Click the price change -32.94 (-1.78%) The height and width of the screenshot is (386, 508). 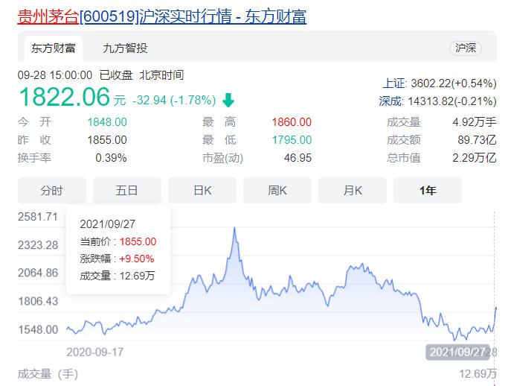click(x=174, y=100)
